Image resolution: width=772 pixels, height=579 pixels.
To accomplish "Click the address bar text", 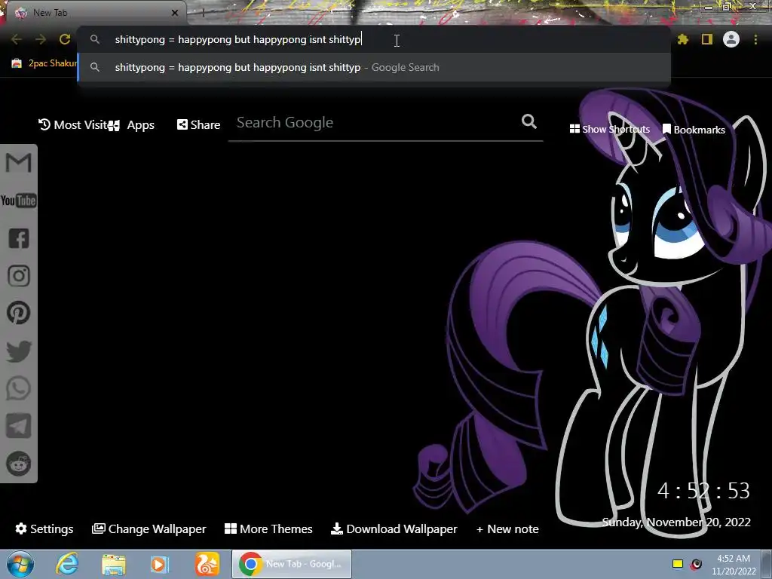I will pyautogui.click(x=238, y=39).
